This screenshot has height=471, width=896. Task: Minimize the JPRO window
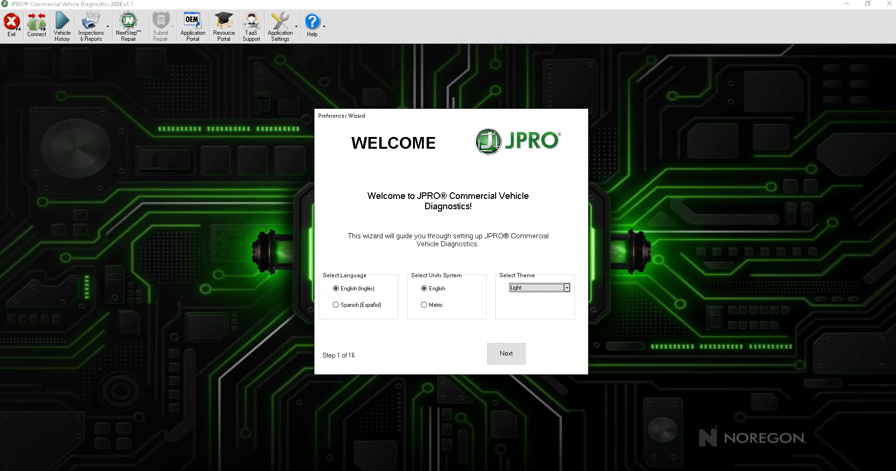click(x=847, y=4)
